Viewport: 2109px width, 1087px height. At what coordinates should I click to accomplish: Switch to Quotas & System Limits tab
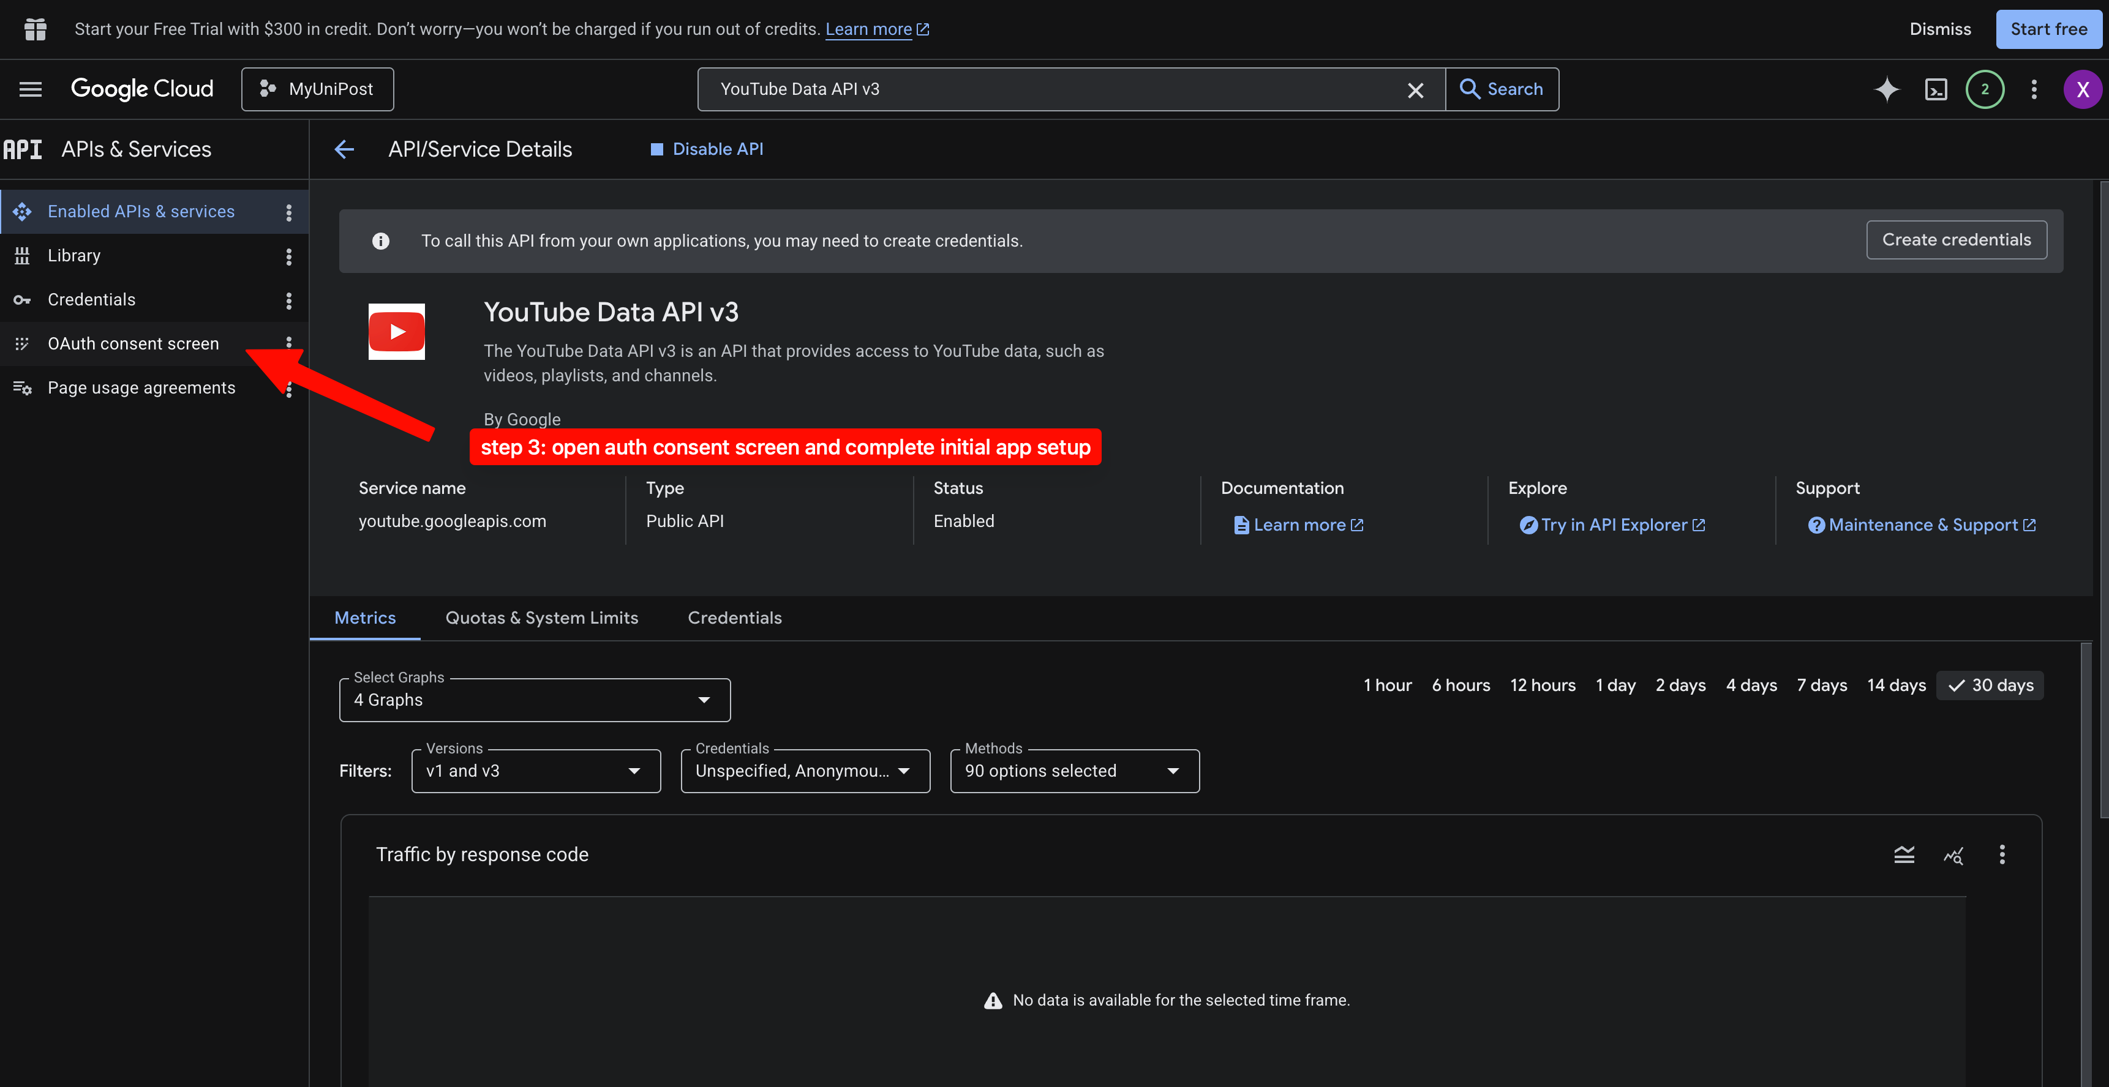541,618
